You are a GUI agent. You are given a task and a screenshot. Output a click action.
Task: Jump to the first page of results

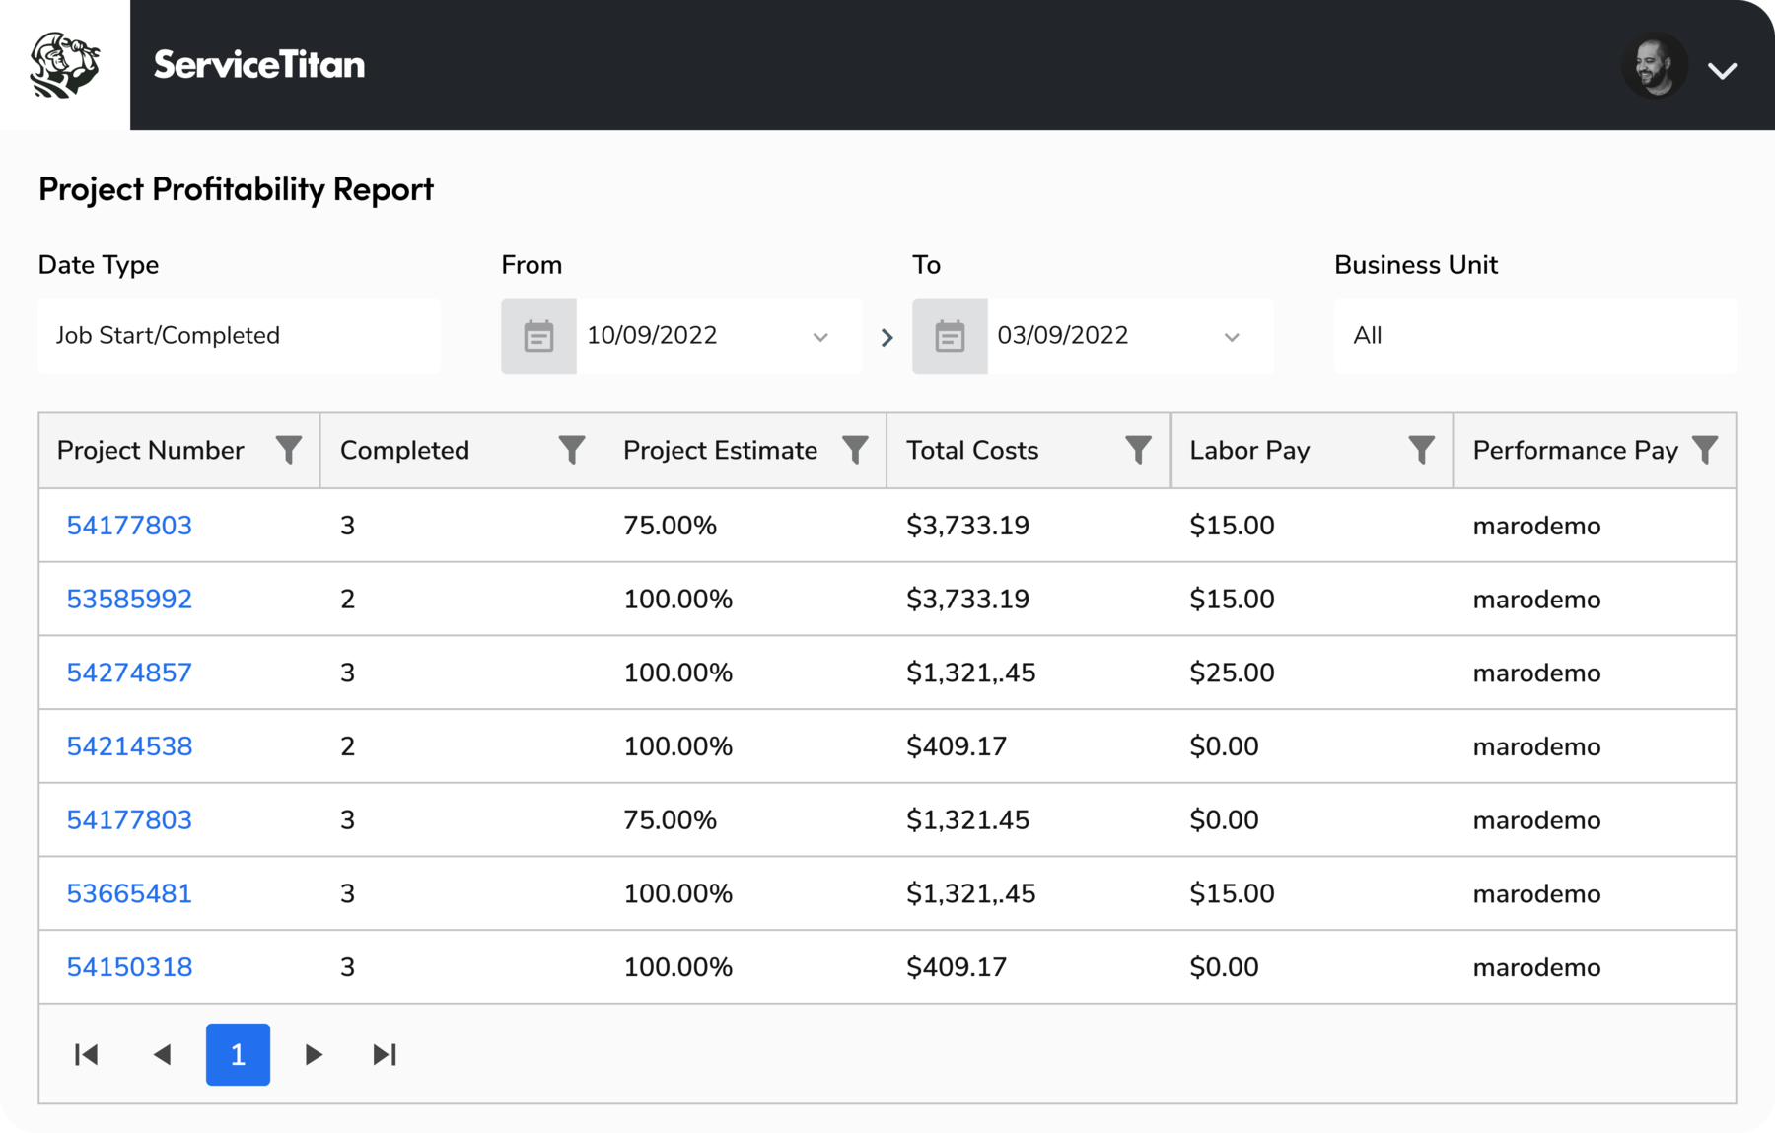pos(87,1054)
